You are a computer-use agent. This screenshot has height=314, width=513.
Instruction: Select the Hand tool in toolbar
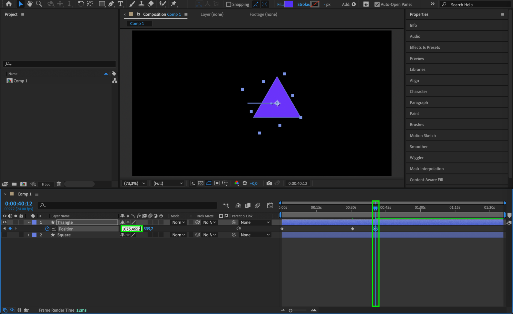pyautogui.click(x=30, y=4)
